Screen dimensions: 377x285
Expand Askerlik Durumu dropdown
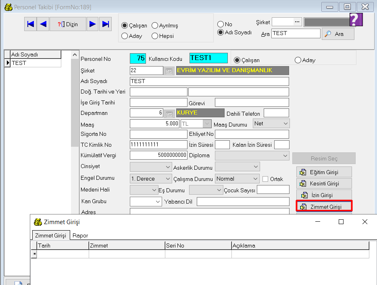pos(237,166)
